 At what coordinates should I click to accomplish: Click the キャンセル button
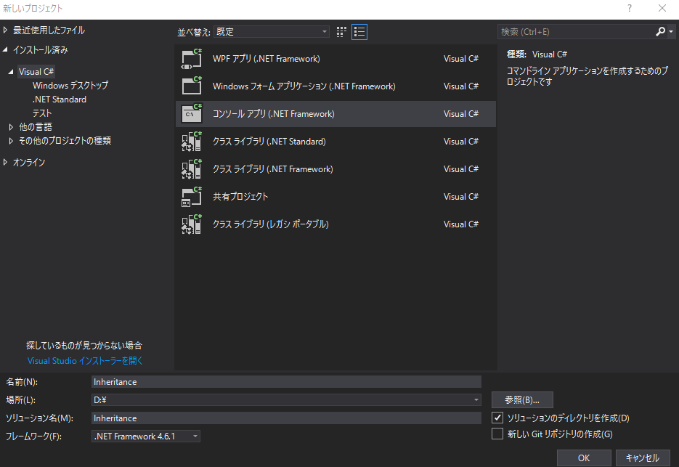click(x=642, y=458)
